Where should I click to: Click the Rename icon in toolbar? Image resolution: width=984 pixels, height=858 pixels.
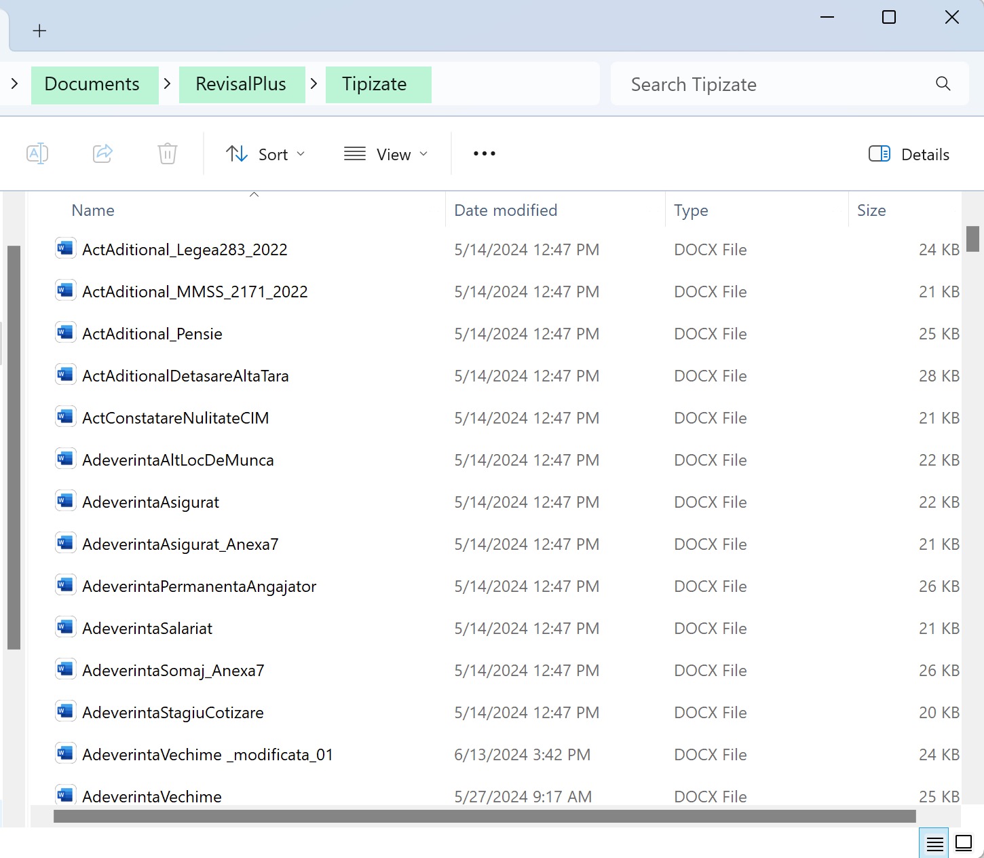[x=37, y=154]
